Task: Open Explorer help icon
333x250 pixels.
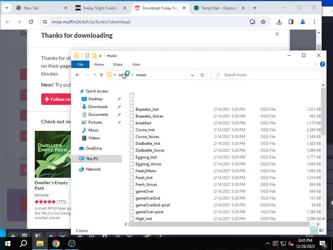Action: [x=322, y=64]
